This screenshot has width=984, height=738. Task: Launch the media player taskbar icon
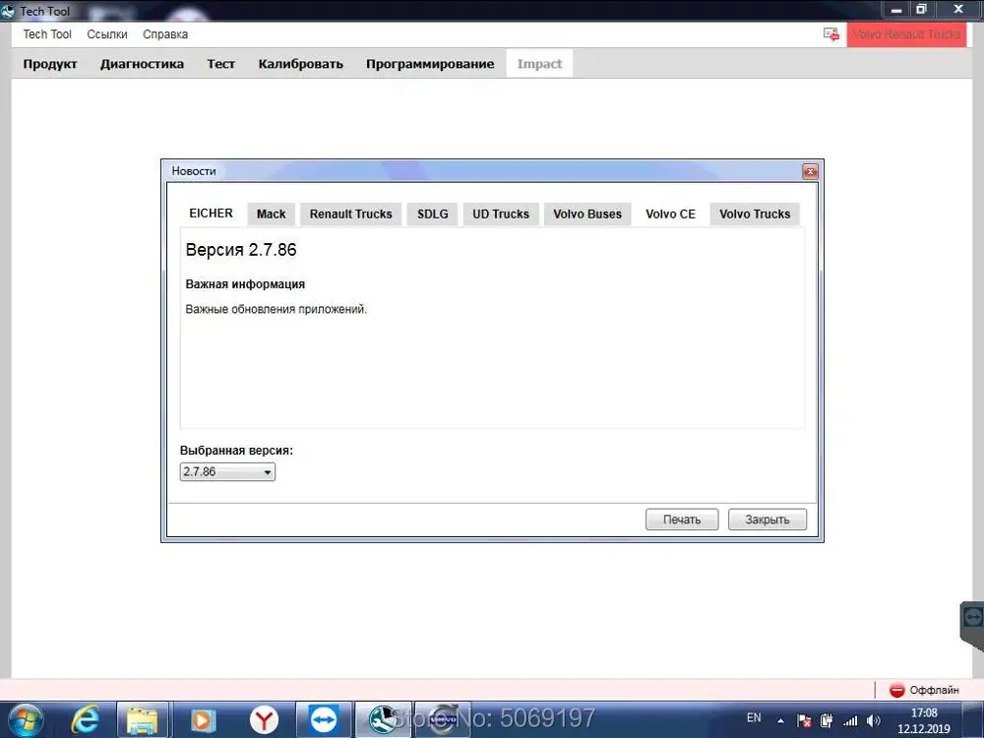(203, 720)
